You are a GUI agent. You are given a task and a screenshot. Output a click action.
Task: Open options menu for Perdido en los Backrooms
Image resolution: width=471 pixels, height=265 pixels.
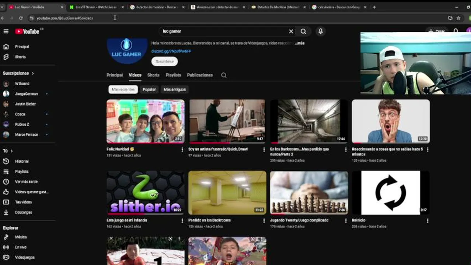264,221
